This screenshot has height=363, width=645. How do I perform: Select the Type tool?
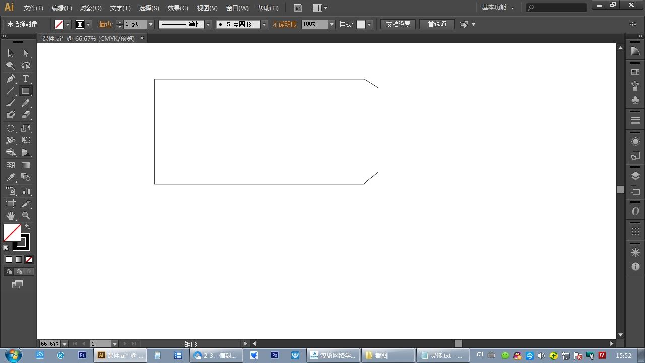pos(26,79)
